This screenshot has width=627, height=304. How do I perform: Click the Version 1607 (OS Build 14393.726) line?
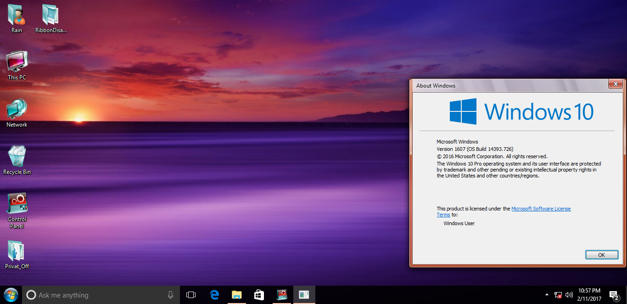click(x=475, y=149)
